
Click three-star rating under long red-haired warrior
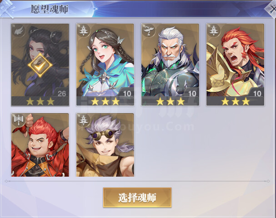click(236, 101)
